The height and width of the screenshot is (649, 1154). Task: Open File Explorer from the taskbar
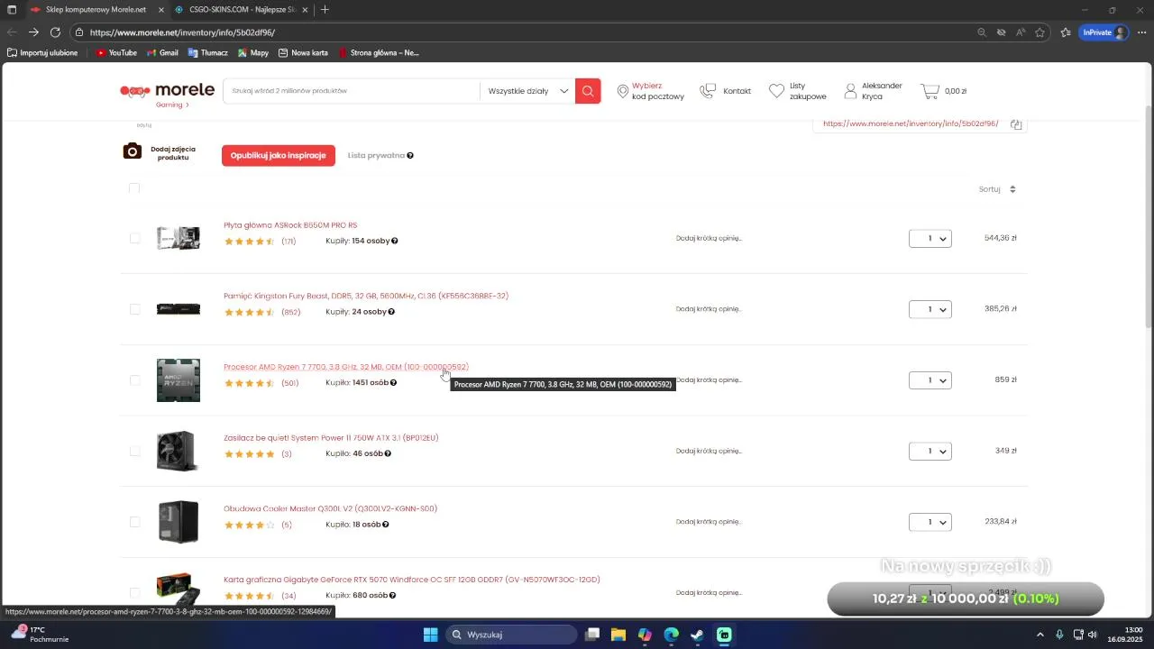tap(618, 635)
